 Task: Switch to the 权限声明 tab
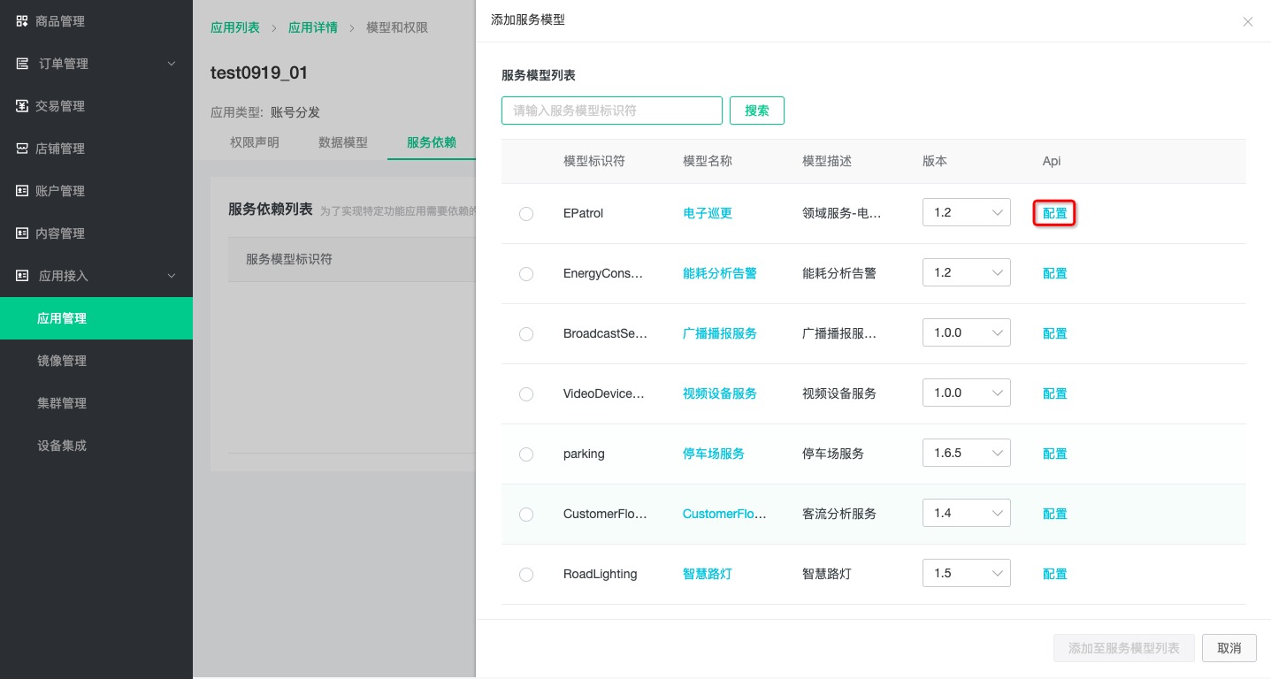tap(255, 142)
